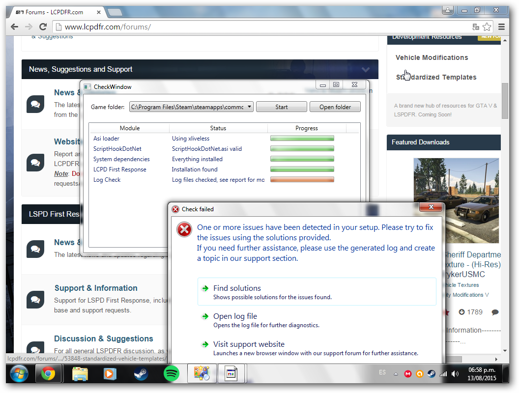The height and width of the screenshot is (393, 519).
Task: Close the Forums - LCPDFR.com tab
Action: pos(98,12)
